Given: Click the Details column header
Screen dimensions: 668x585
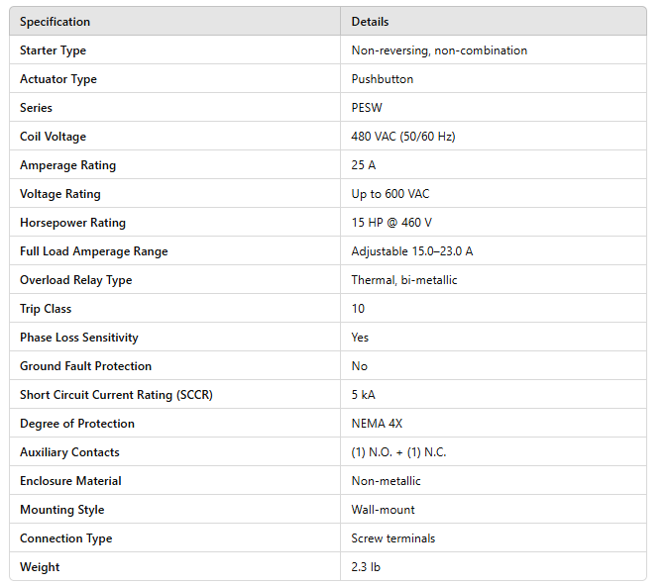Looking at the screenshot, I should pyautogui.click(x=370, y=22).
